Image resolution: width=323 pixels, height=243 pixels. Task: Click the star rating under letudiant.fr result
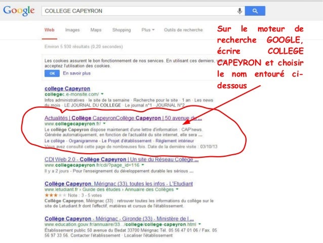coord(55,195)
